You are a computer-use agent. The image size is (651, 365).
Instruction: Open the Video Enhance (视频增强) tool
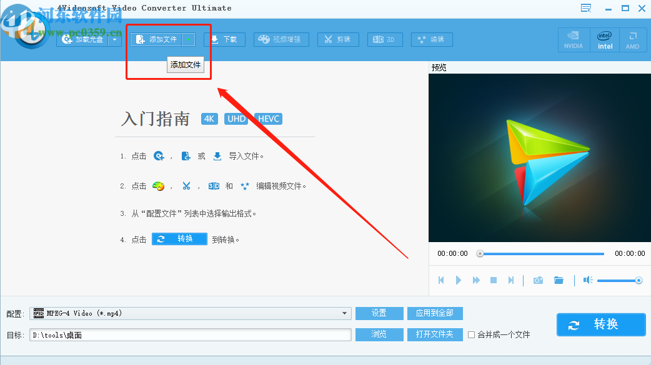[281, 39]
